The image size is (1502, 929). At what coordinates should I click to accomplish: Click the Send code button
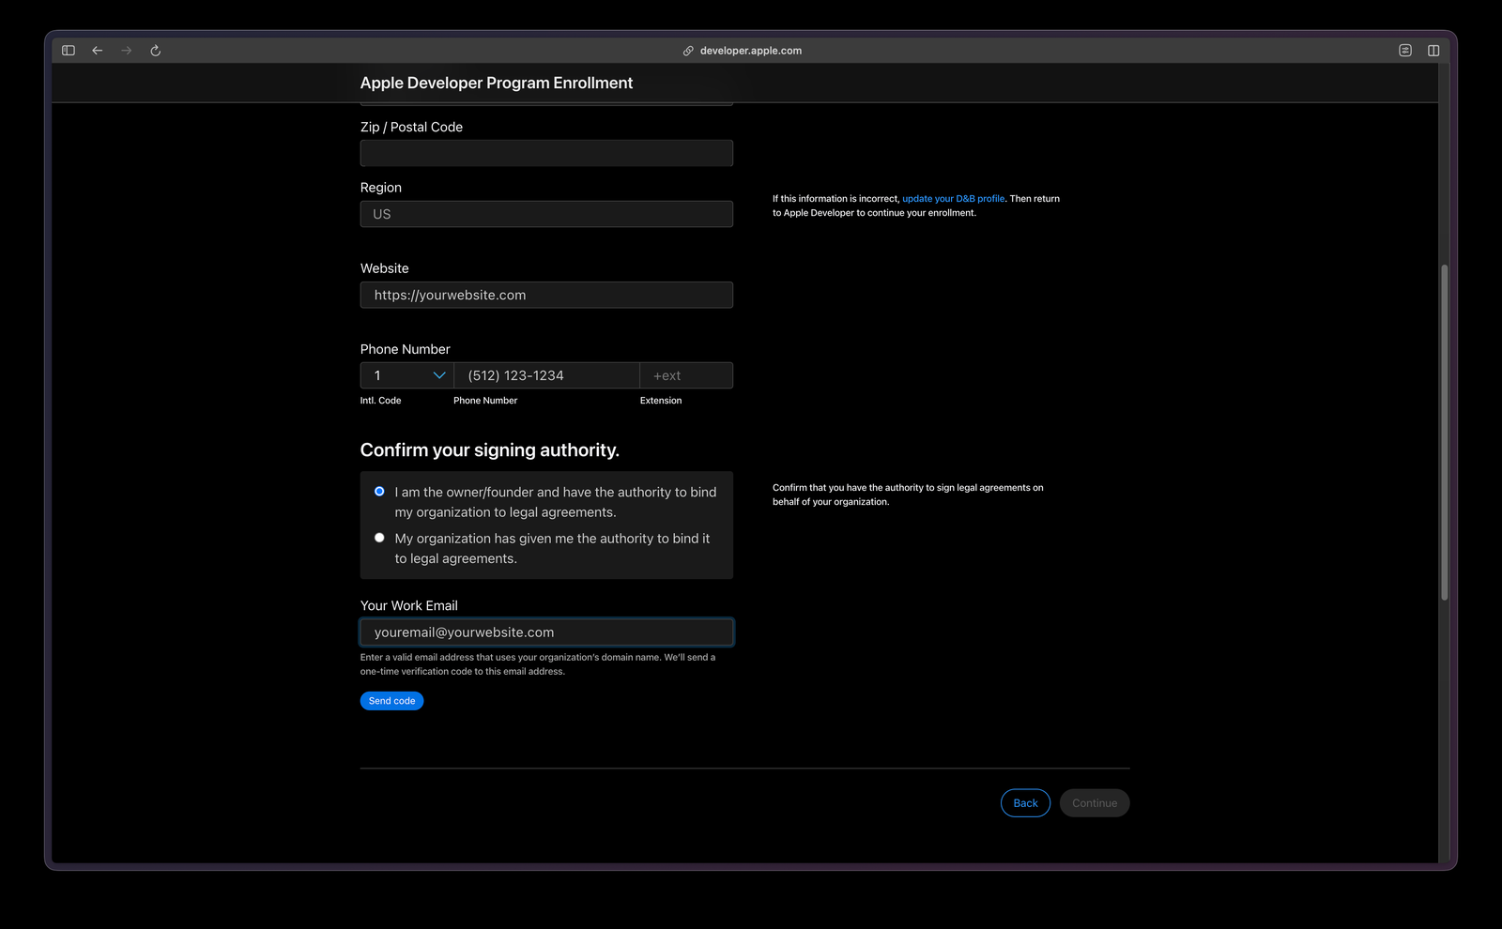pos(391,701)
